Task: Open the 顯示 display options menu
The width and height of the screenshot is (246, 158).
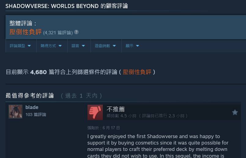Action: point(133,46)
